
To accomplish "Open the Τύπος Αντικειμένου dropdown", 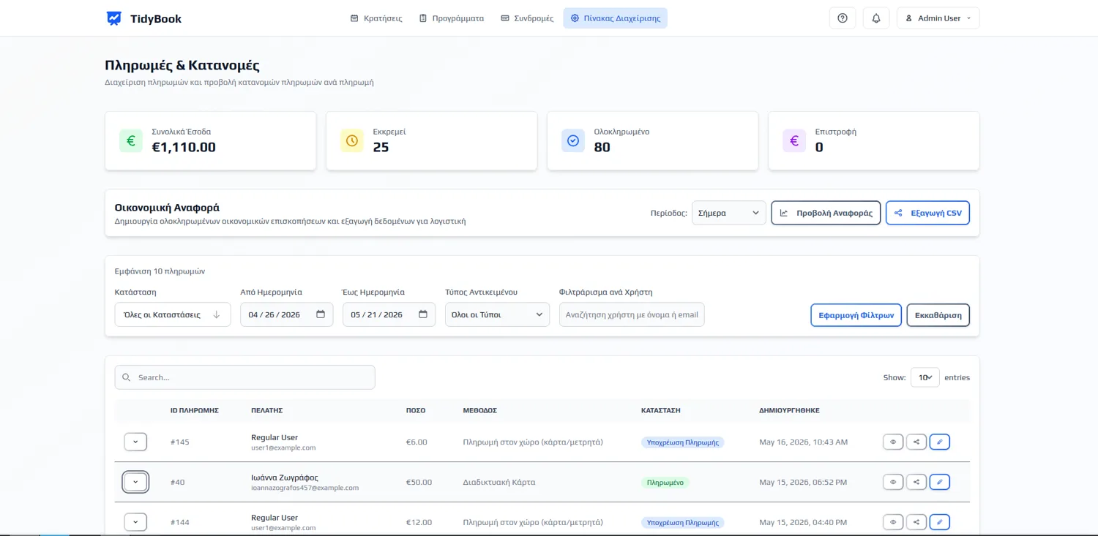I will (x=497, y=314).
